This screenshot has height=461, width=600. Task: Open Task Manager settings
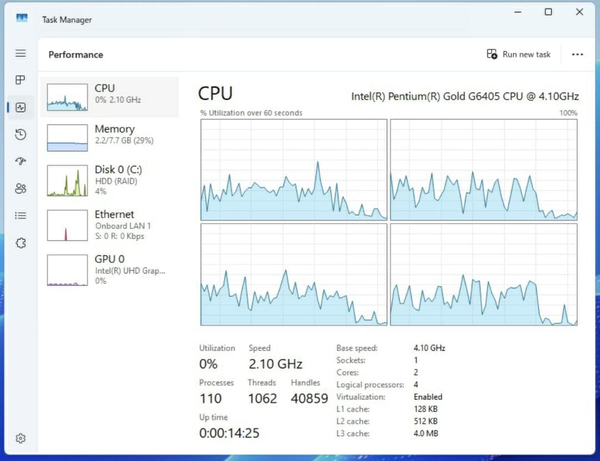21,438
